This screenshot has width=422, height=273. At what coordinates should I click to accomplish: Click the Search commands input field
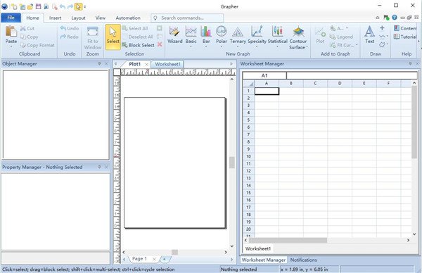(x=187, y=18)
